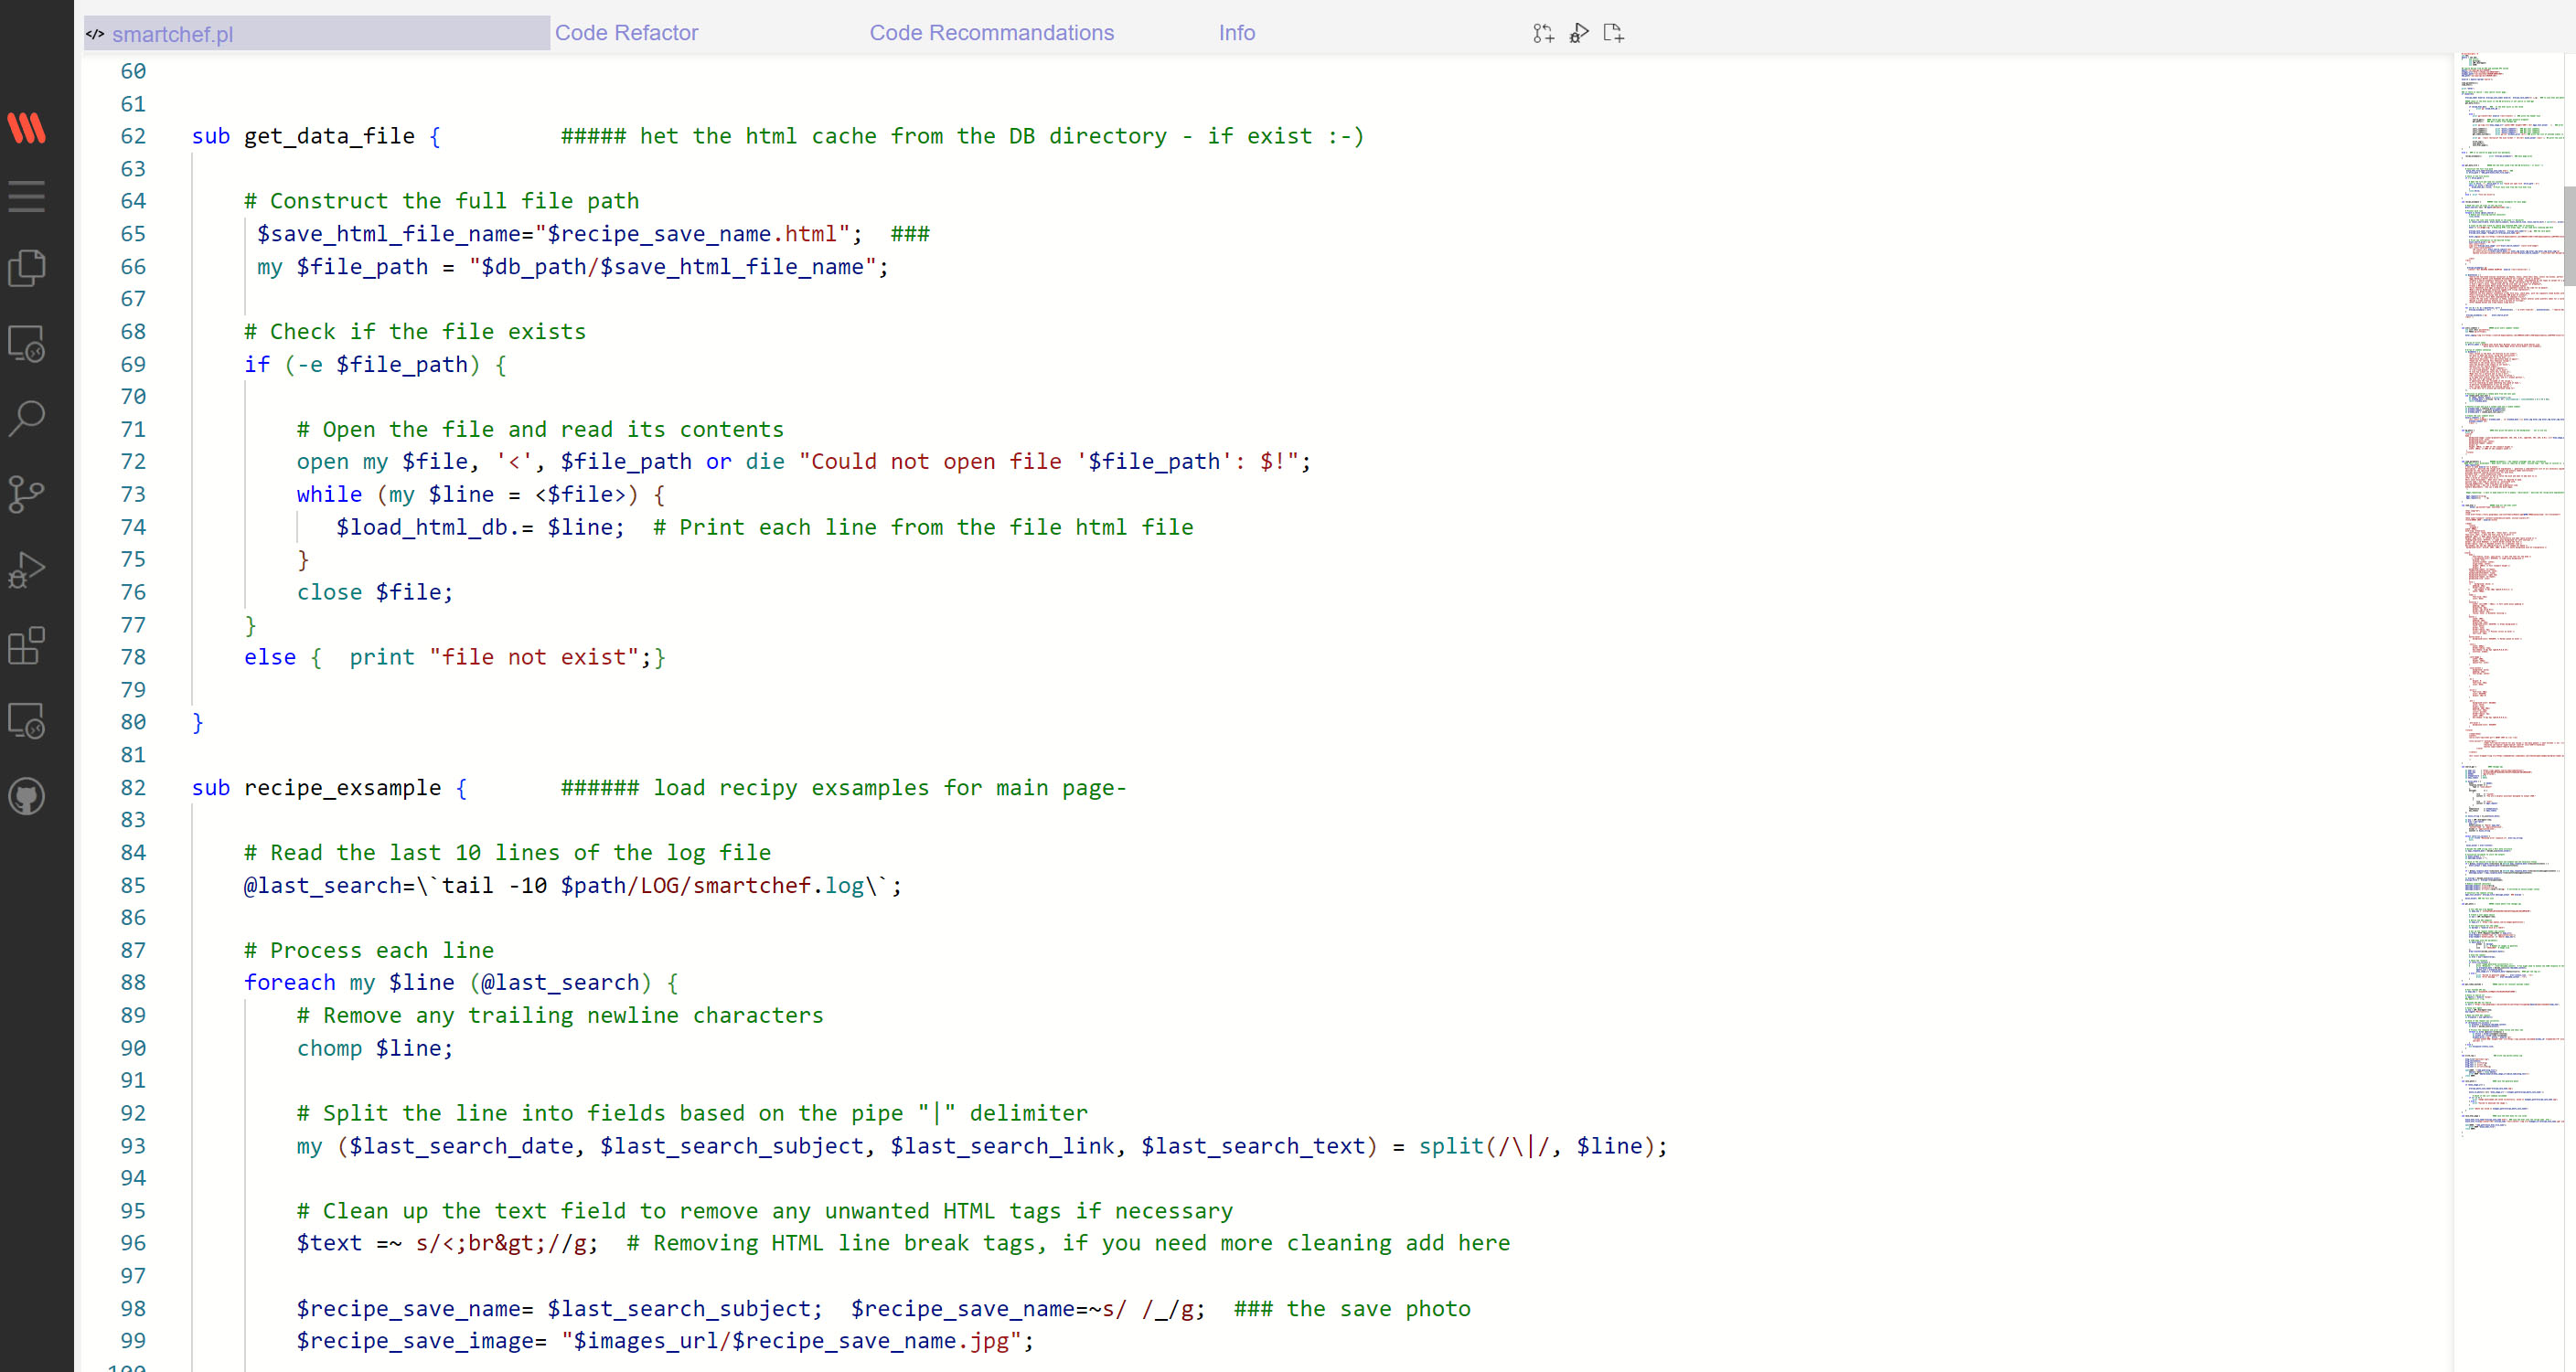Image resolution: width=2576 pixels, height=1372 pixels.
Task: Click the debug-run bug toolbar icon
Action: [1579, 33]
